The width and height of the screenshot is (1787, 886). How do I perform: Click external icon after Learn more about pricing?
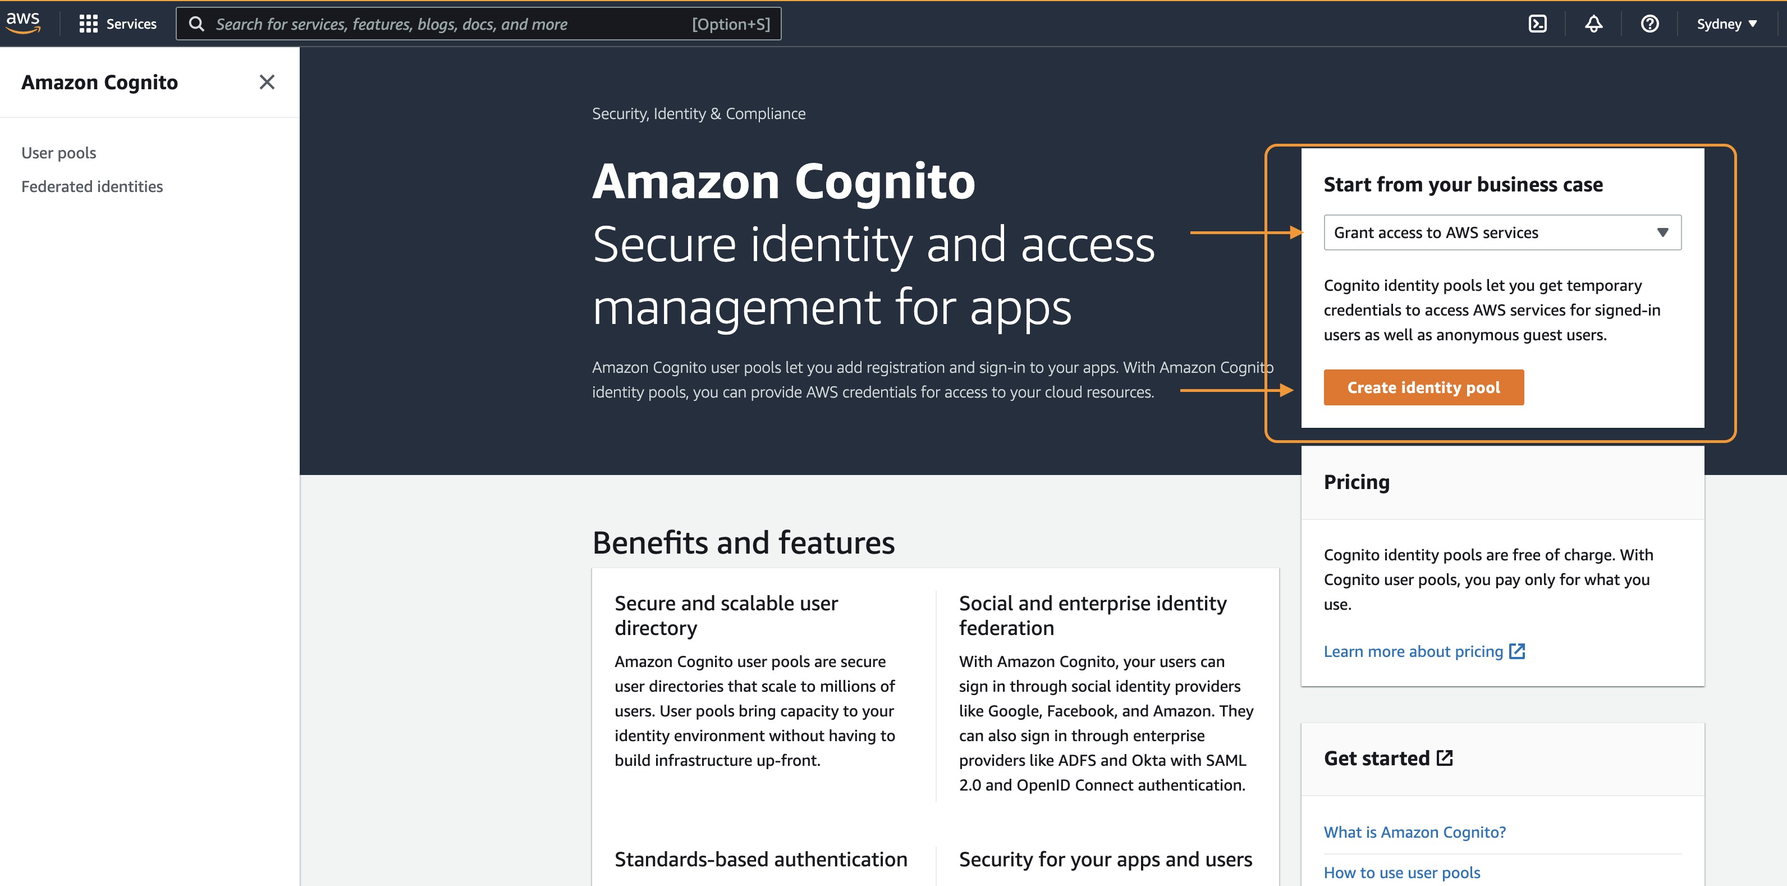click(x=1517, y=651)
